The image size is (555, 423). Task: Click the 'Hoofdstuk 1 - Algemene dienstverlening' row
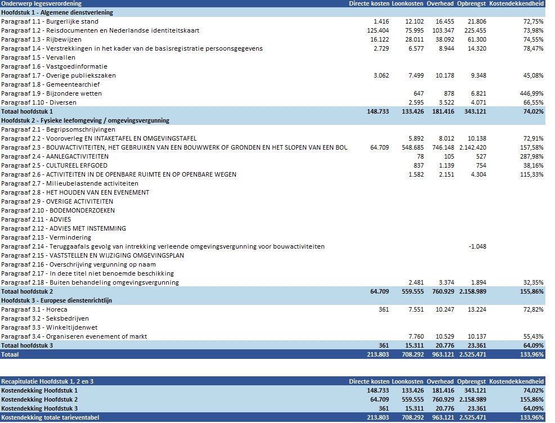point(57,12)
